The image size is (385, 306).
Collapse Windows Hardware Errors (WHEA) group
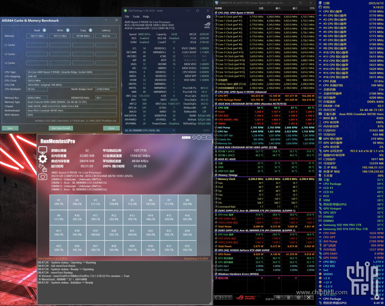coord(216,274)
